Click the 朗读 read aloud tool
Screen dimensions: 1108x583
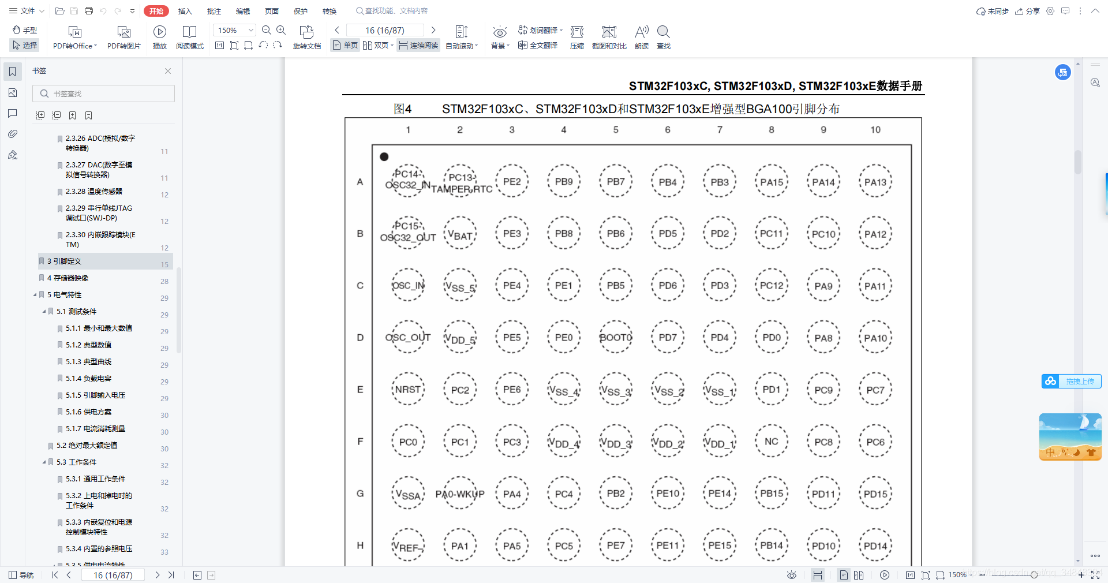(x=642, y=38)
